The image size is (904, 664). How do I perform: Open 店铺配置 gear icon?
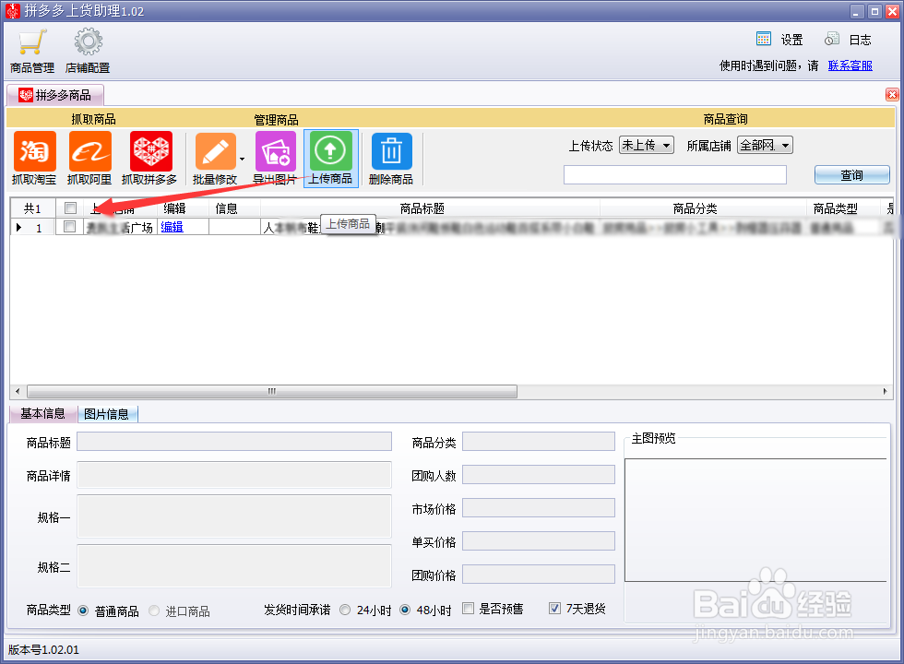(89, 41)
